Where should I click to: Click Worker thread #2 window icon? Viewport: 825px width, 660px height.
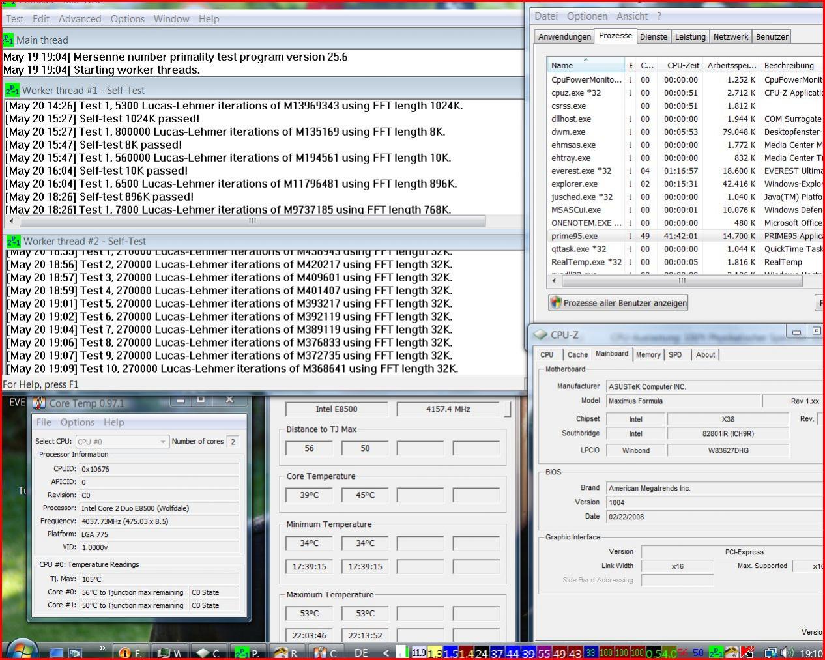point(14,241)
